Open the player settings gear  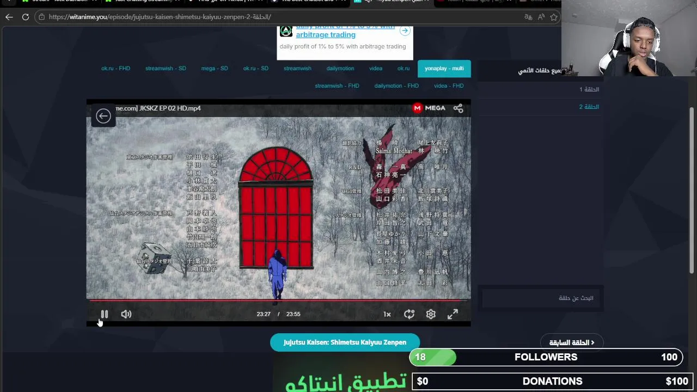(x=431, y=314)
